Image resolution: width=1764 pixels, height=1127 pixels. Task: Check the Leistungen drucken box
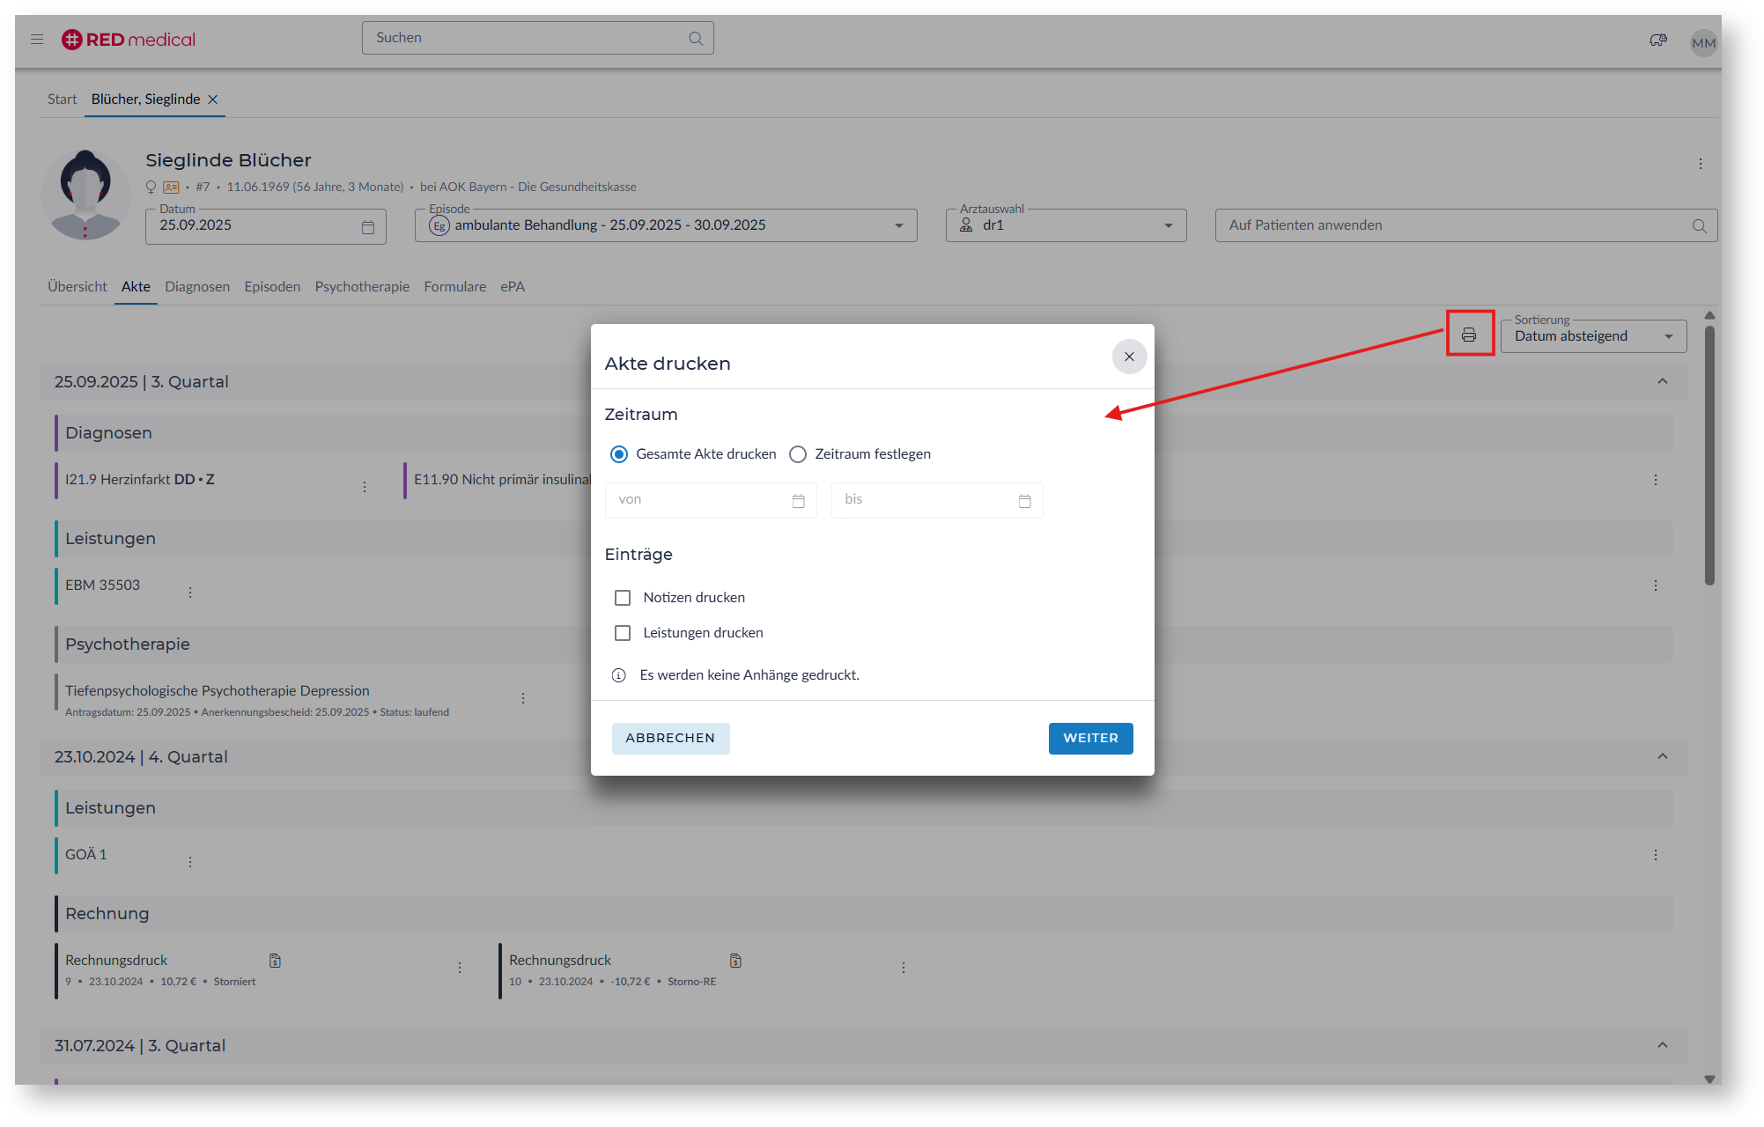[623, 633]
